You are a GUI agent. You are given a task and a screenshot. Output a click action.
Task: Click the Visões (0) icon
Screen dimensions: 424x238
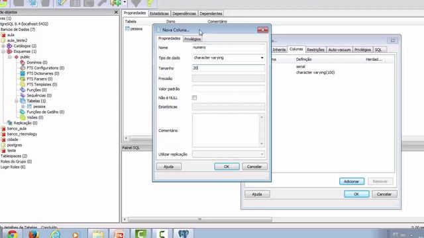click(23, 118)
